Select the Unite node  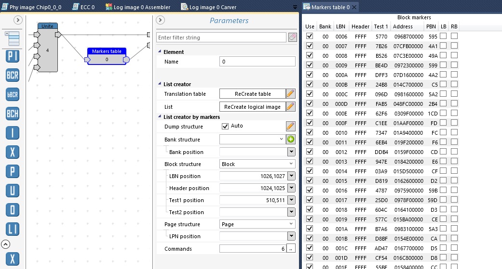tap(47, 47)
